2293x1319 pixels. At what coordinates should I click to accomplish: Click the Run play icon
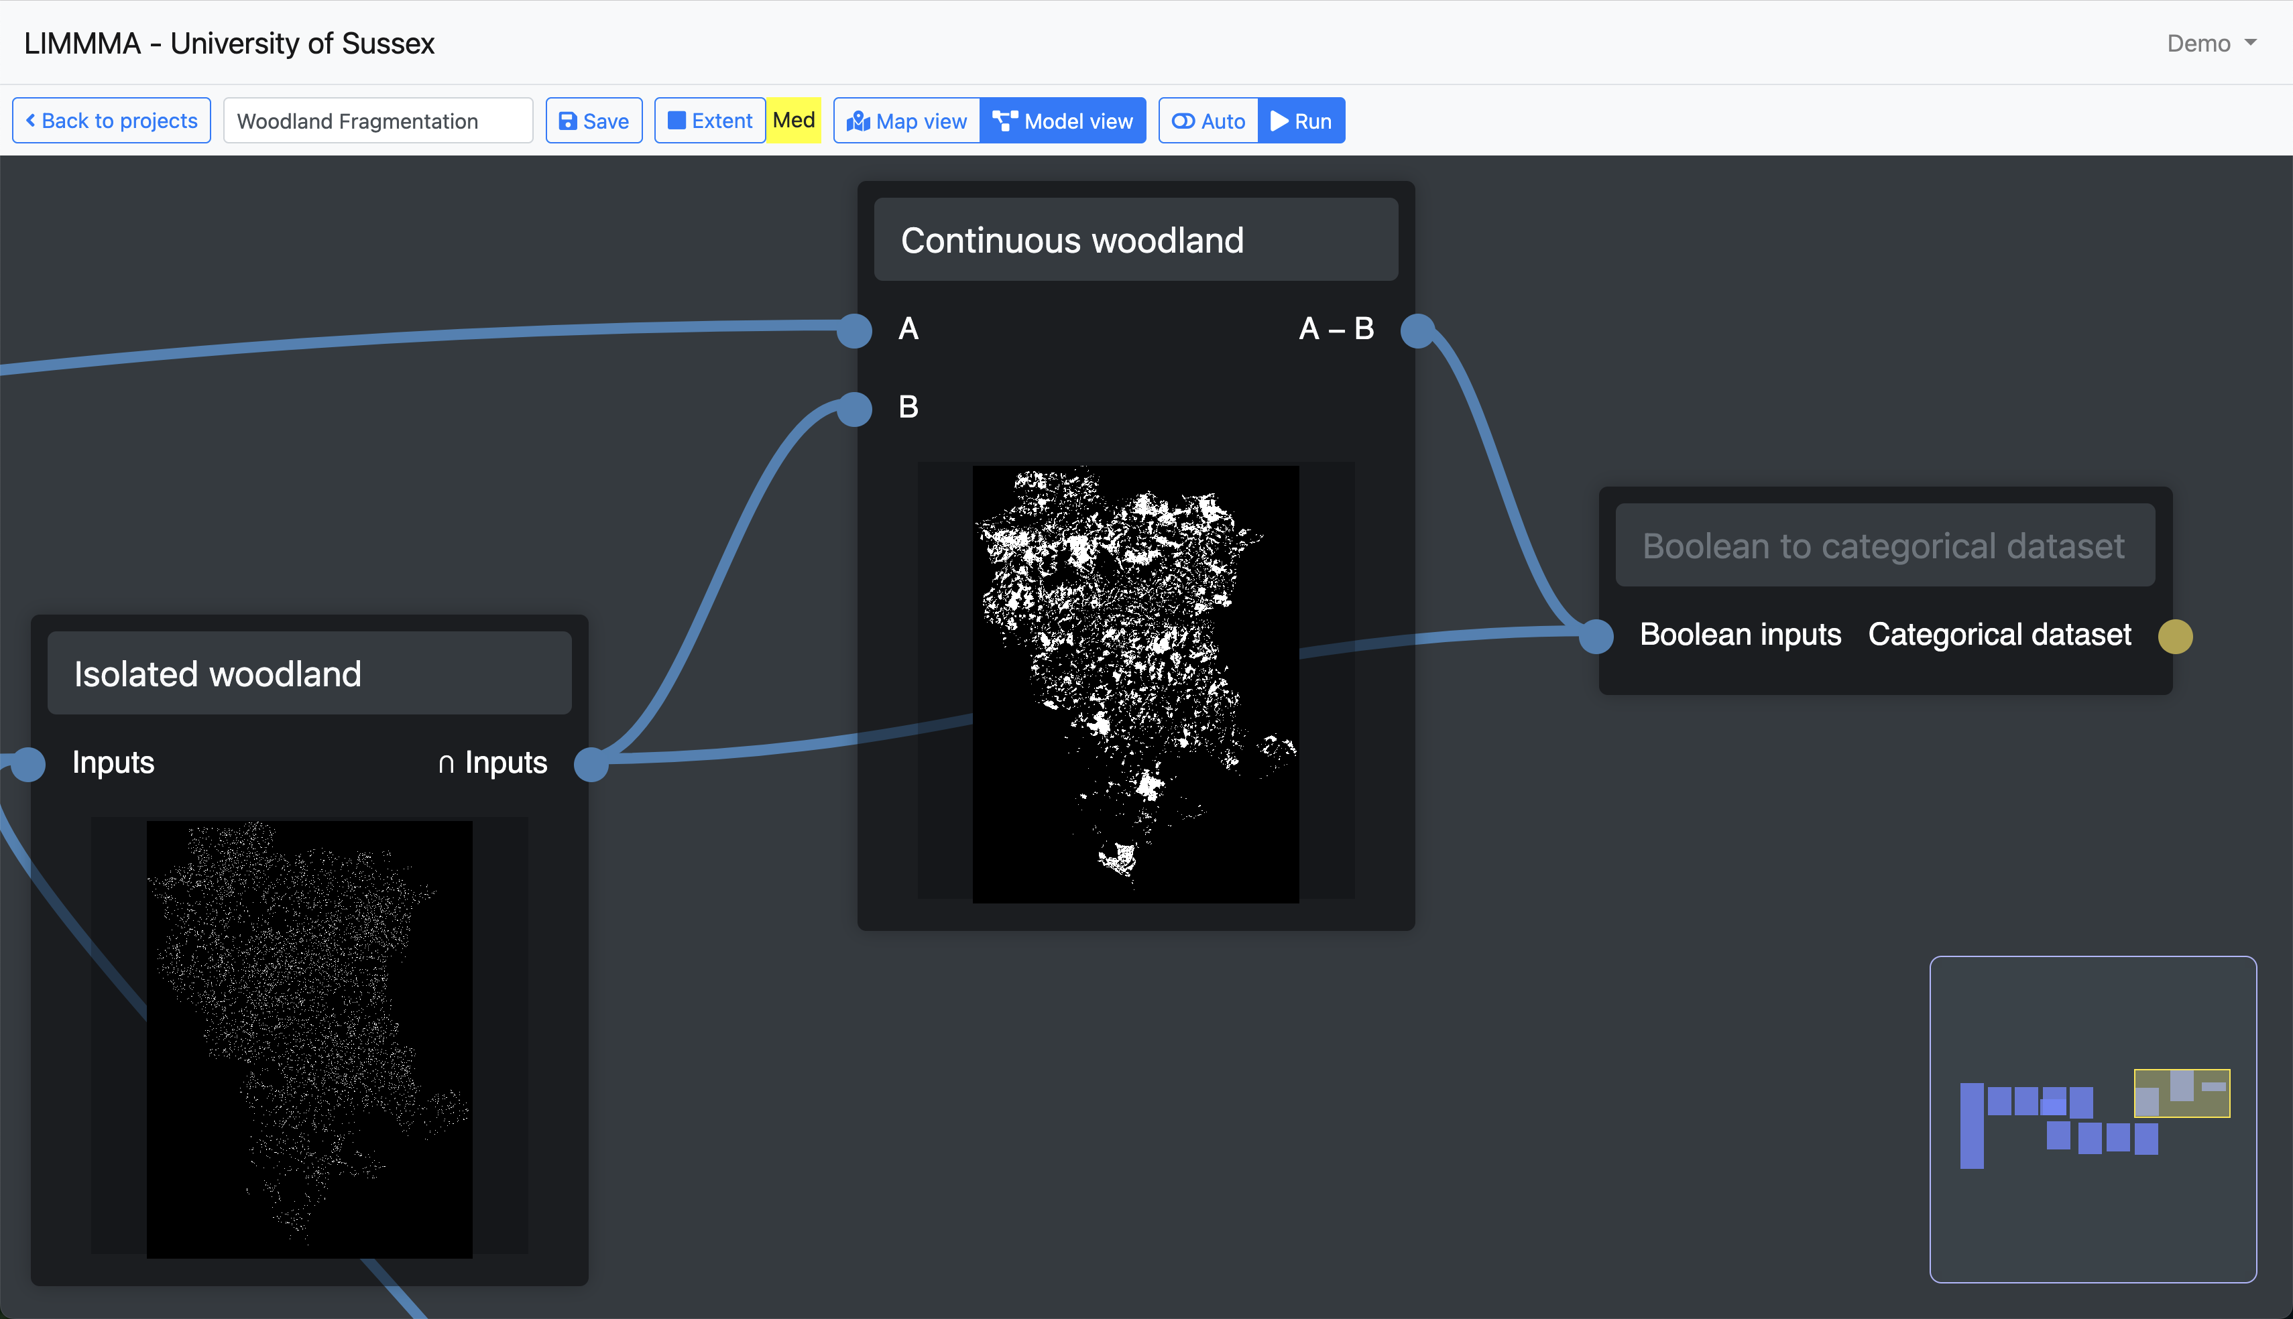pyautogui.click(x=1279, y=121)
